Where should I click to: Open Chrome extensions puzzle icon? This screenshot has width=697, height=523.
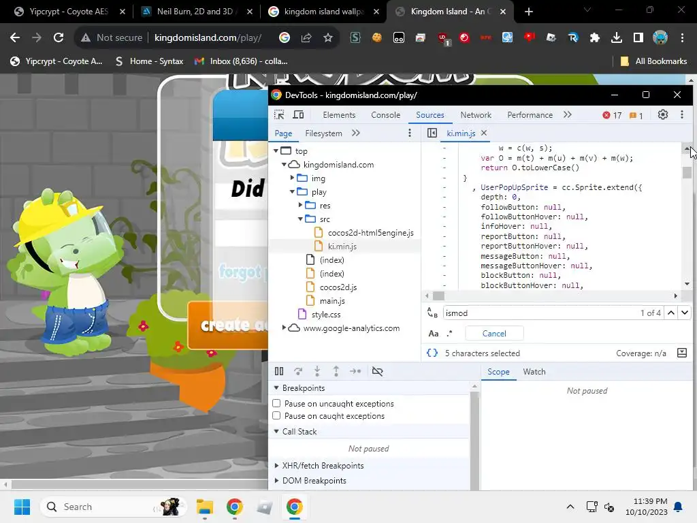[x=595, y=38]
